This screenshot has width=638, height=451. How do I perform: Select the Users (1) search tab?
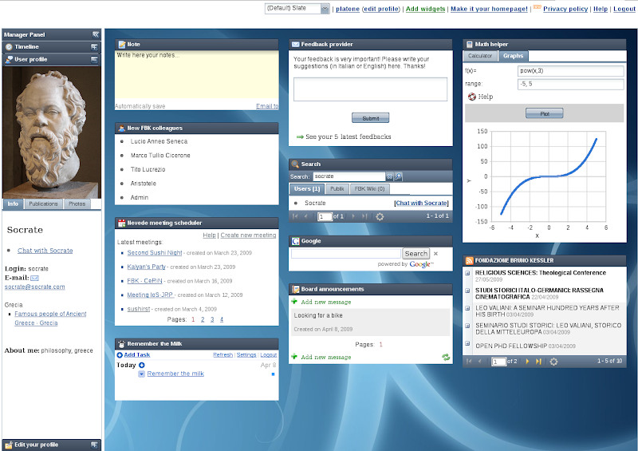tap(307, 189)
